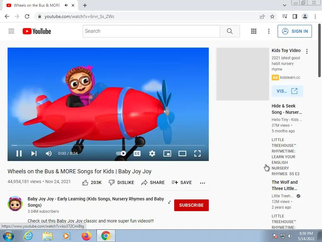Mute tab via speaker icon
The height and width of the screenshot is (242, 322).
point(66,5)
